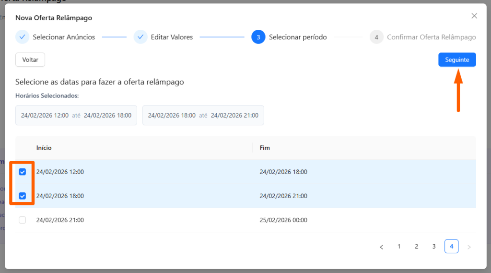Viewport: 491px width, 273px height.
Task: Close the Nova Oferta Relâmpago dialog
Action: coord(474,16)
